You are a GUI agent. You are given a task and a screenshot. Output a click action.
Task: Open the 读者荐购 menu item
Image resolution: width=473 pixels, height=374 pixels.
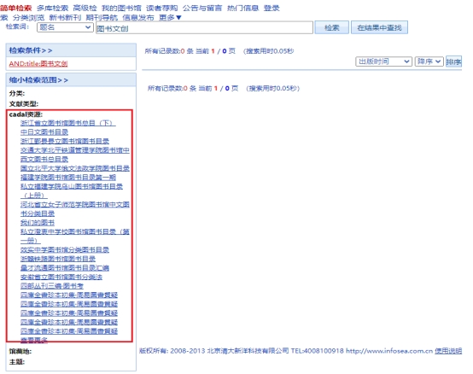tap(162, 9)
